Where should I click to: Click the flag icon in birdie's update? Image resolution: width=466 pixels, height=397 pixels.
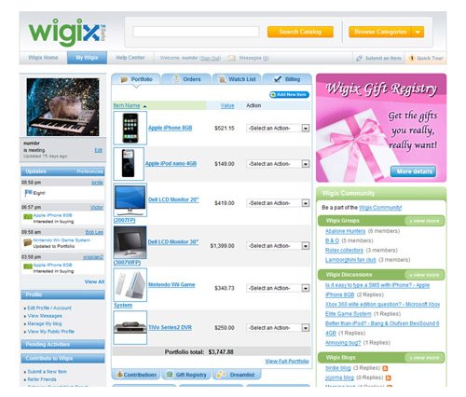coord(28,193)
